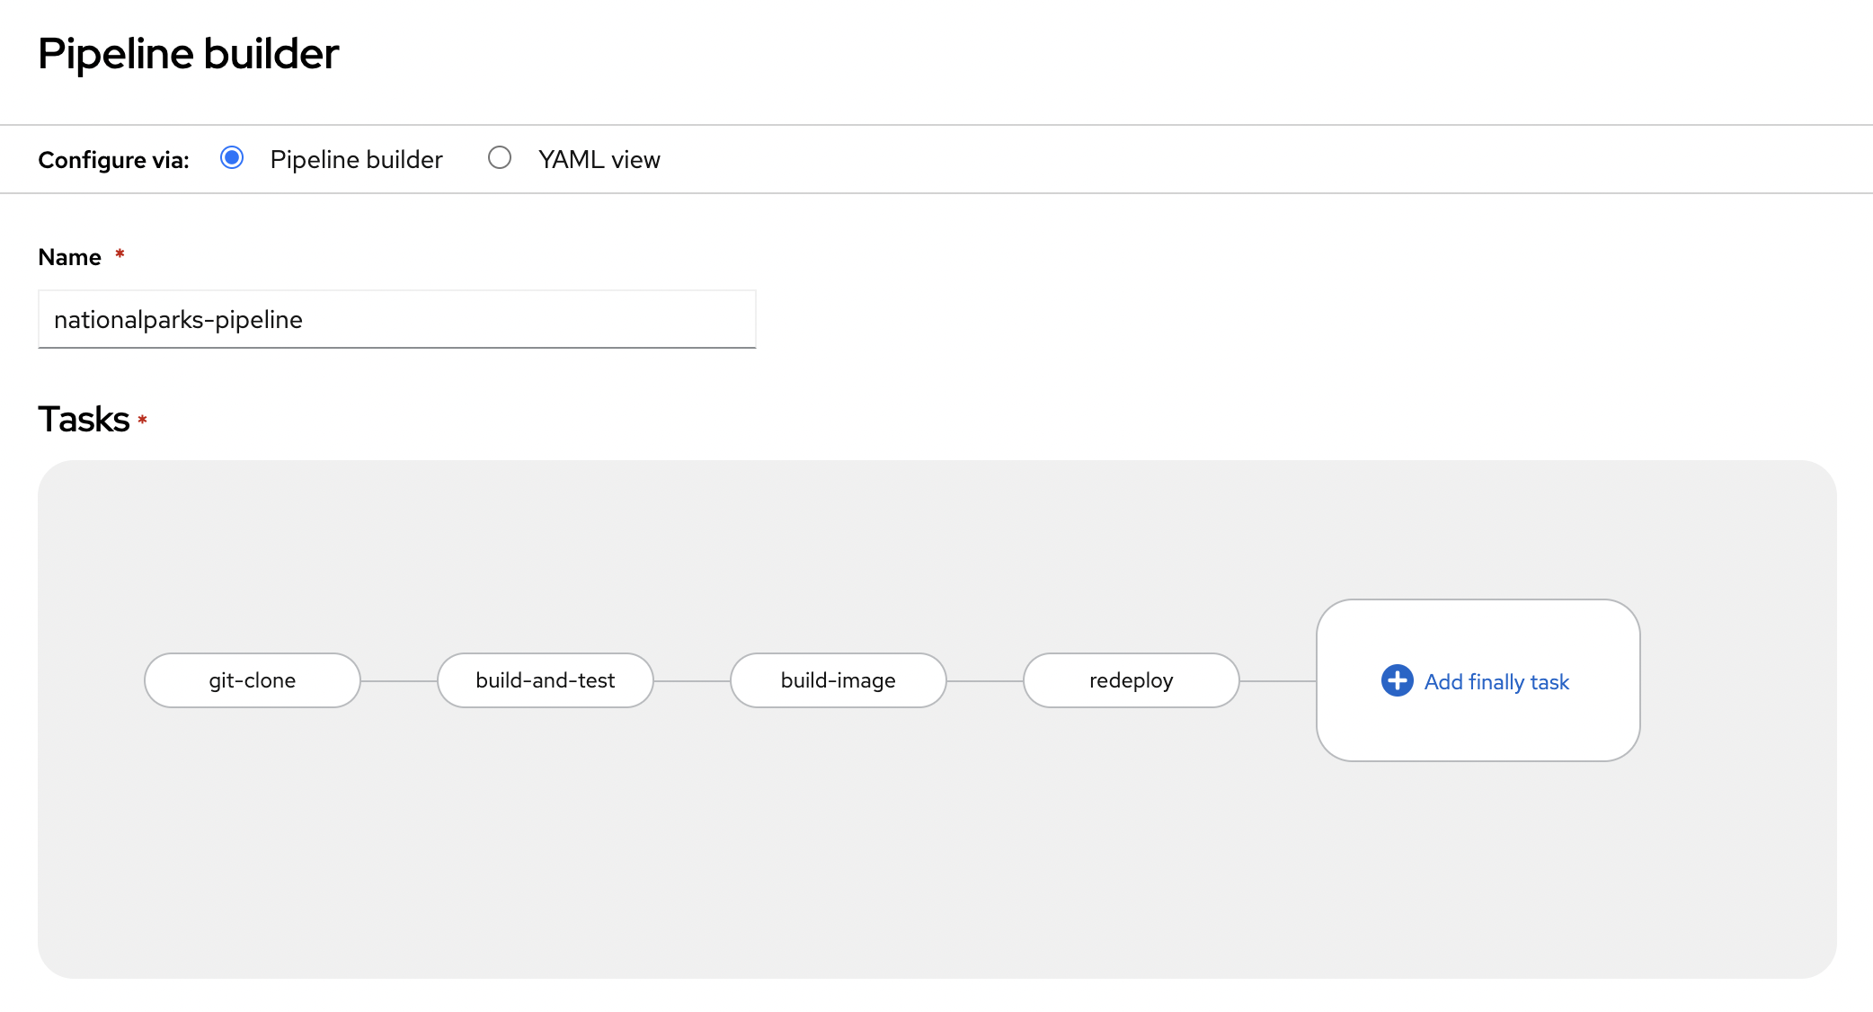Select the Pipeline builder radio button
Image resolution: width=1873 pixels, height=1012 pixels.
point(232,158)
